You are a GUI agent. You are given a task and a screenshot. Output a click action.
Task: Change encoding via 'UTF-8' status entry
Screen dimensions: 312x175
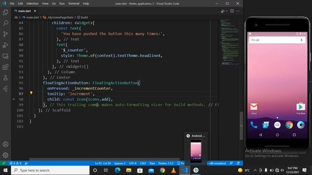133,163
